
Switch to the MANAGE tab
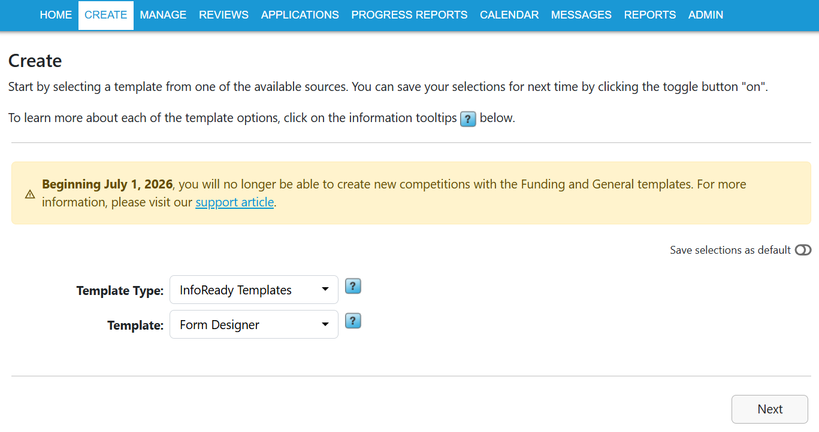[x=163, y=15]
